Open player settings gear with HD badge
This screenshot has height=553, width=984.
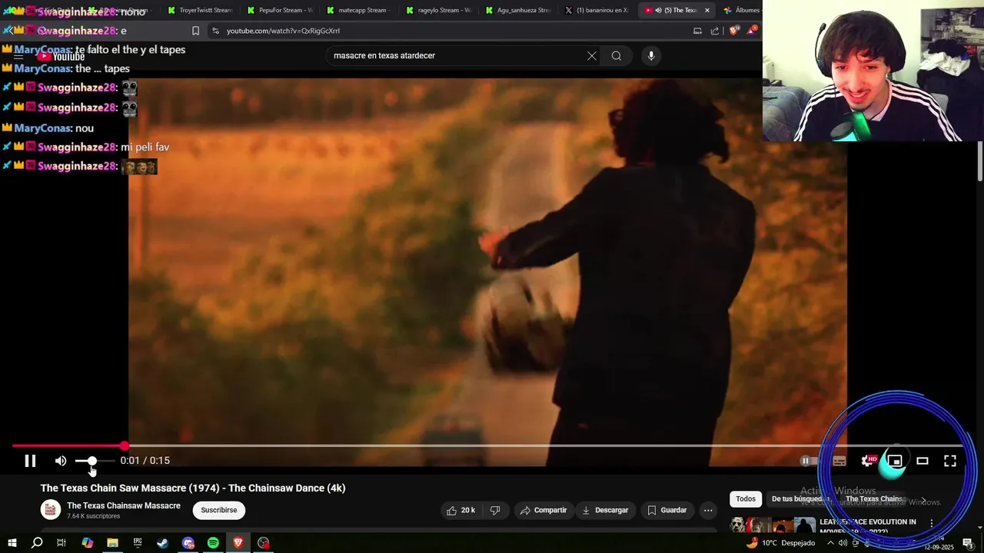click(x=868, y=461)
